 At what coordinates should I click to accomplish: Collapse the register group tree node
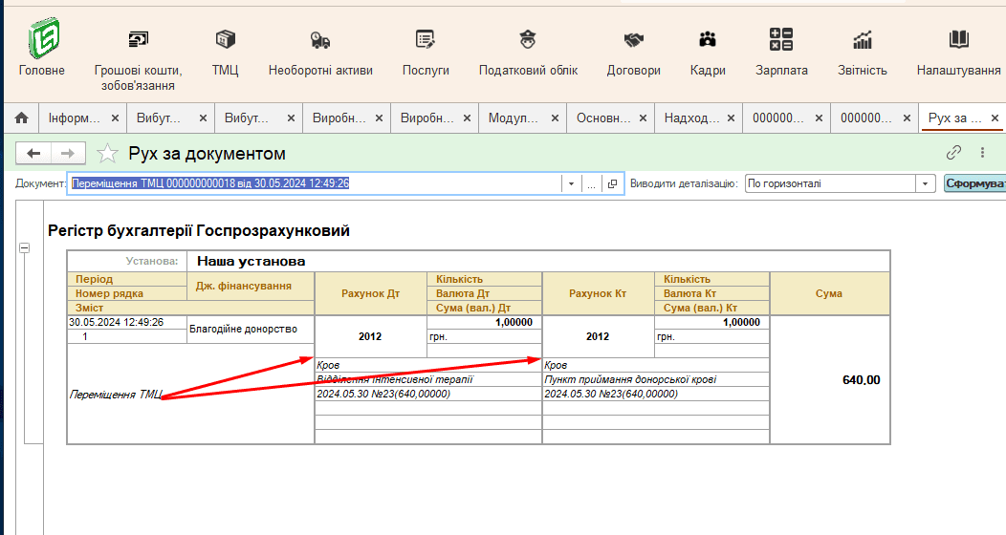click(x=25, y=248)
